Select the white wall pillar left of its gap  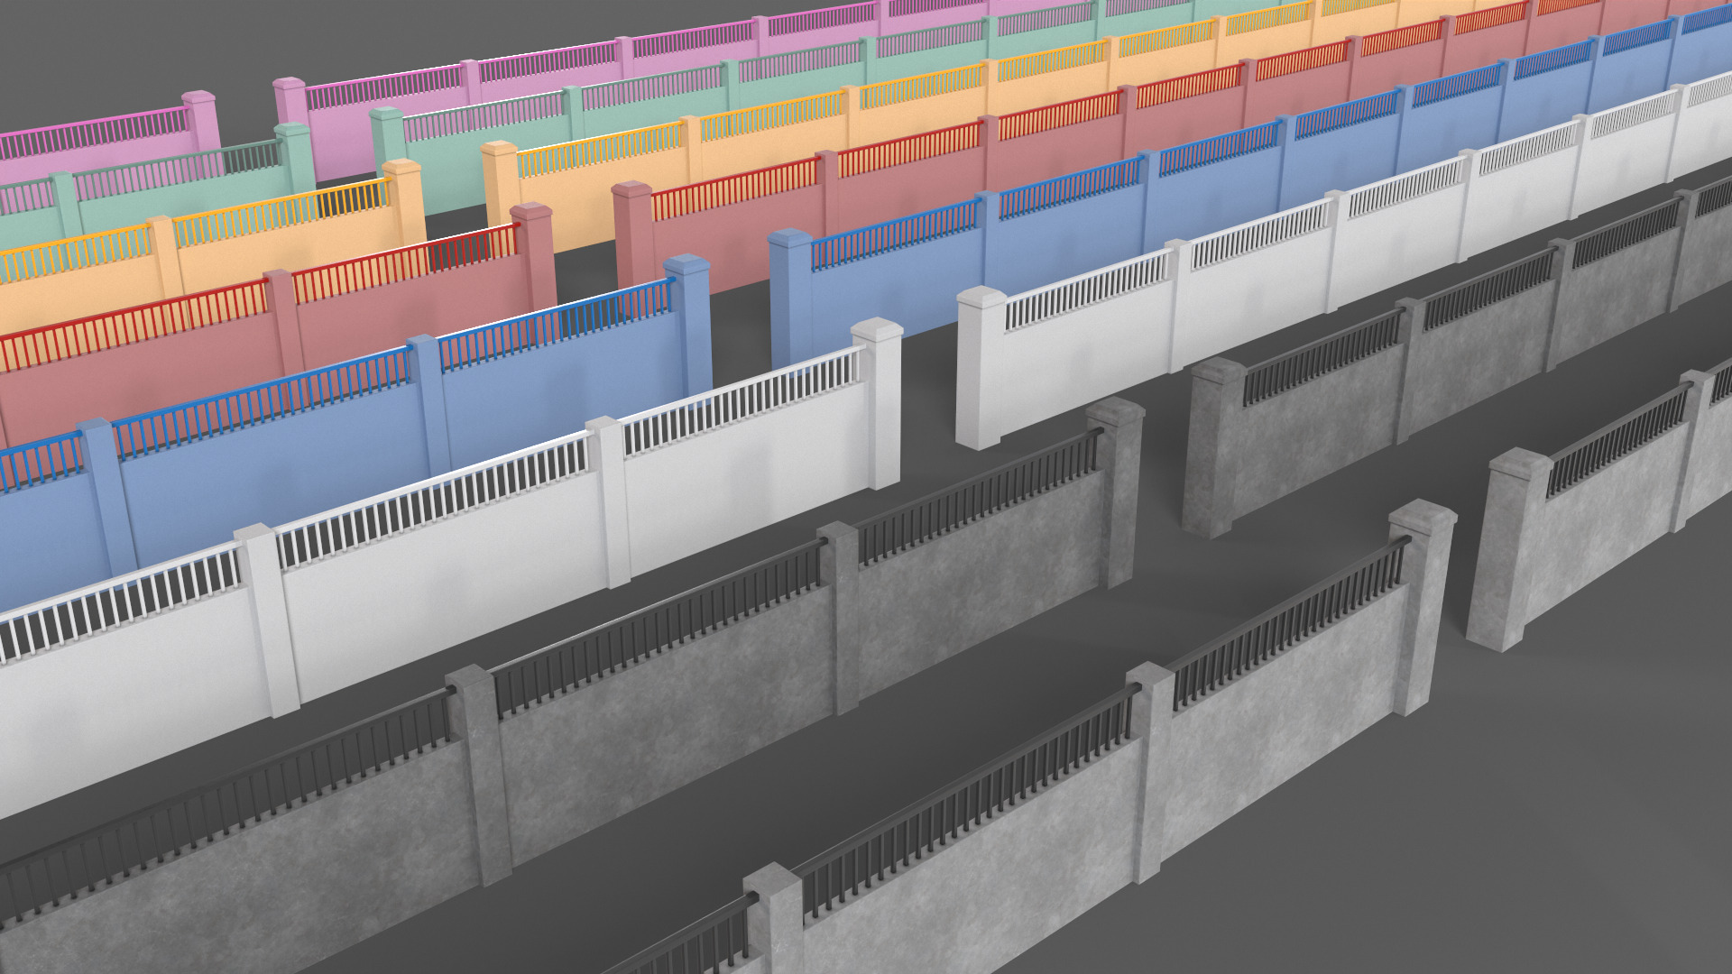878,404
